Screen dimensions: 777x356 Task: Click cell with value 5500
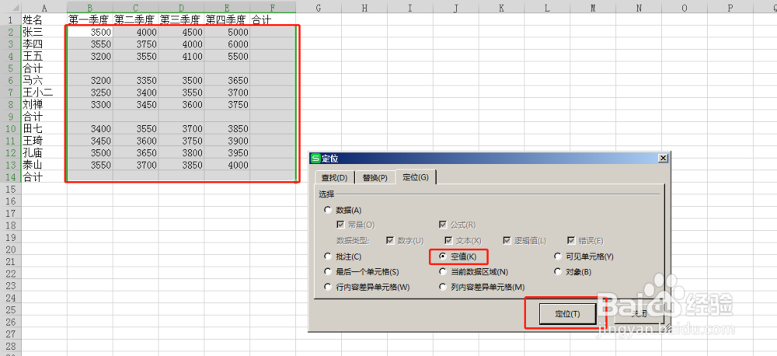click(227, 56)
